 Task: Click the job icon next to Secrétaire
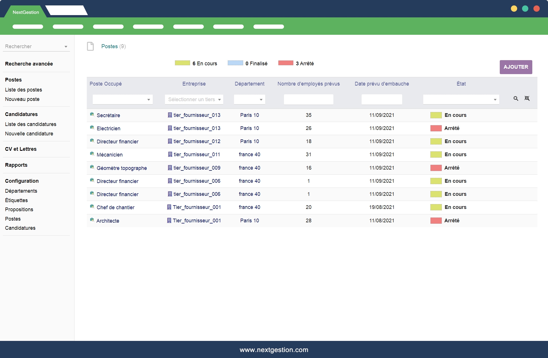[x=92, y=115]
